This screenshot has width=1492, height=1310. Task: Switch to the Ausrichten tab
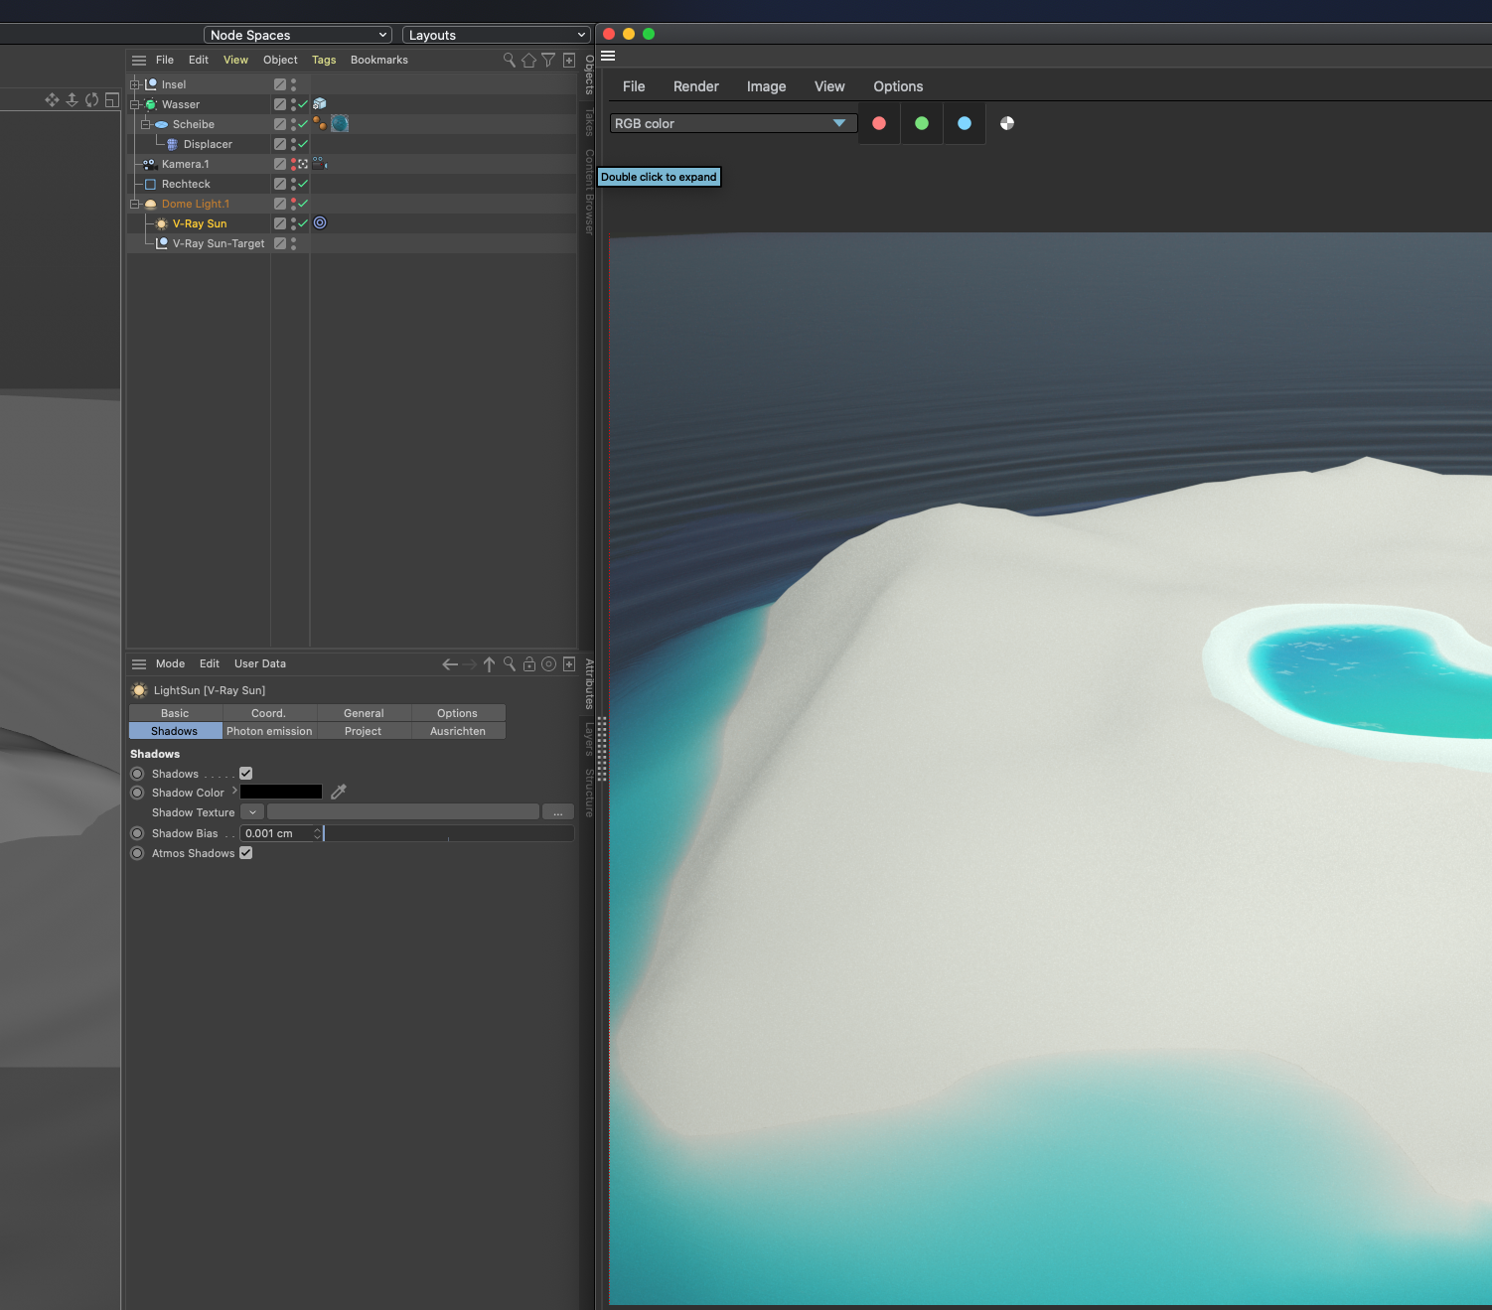tap(458, 731)
